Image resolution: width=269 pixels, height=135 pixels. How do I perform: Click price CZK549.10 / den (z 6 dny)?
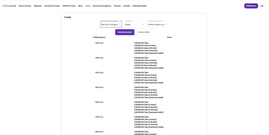tap(145, 105)
